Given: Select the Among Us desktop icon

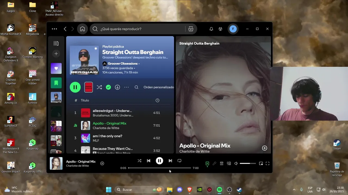Looking at the screenshot, I should pyautogui.click(x=11, y=99).
